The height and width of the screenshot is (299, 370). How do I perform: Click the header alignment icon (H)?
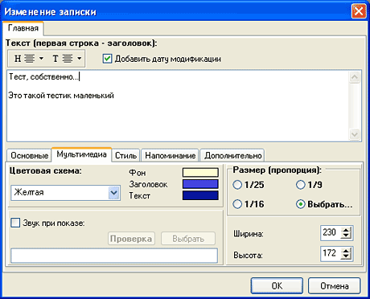tap(24, 58)
